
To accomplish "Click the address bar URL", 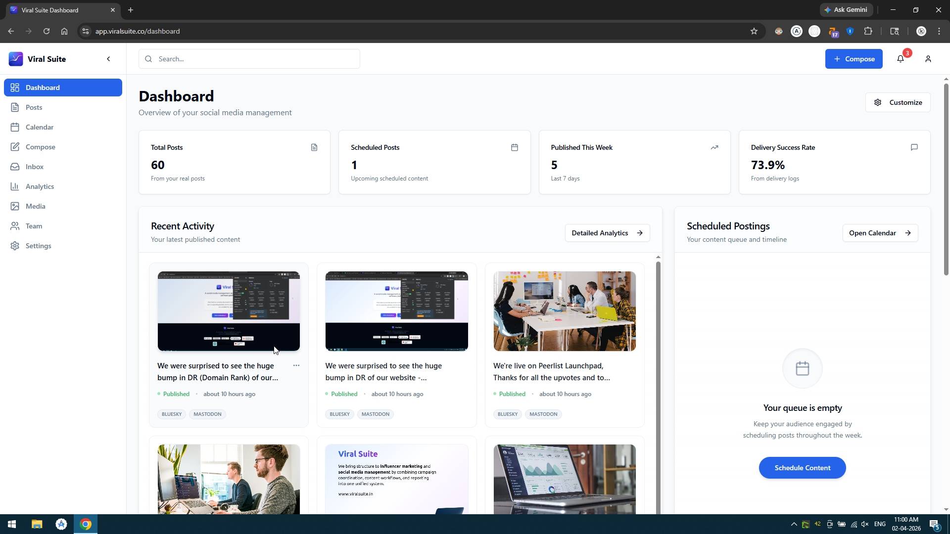I will click(x=138, y=31).
